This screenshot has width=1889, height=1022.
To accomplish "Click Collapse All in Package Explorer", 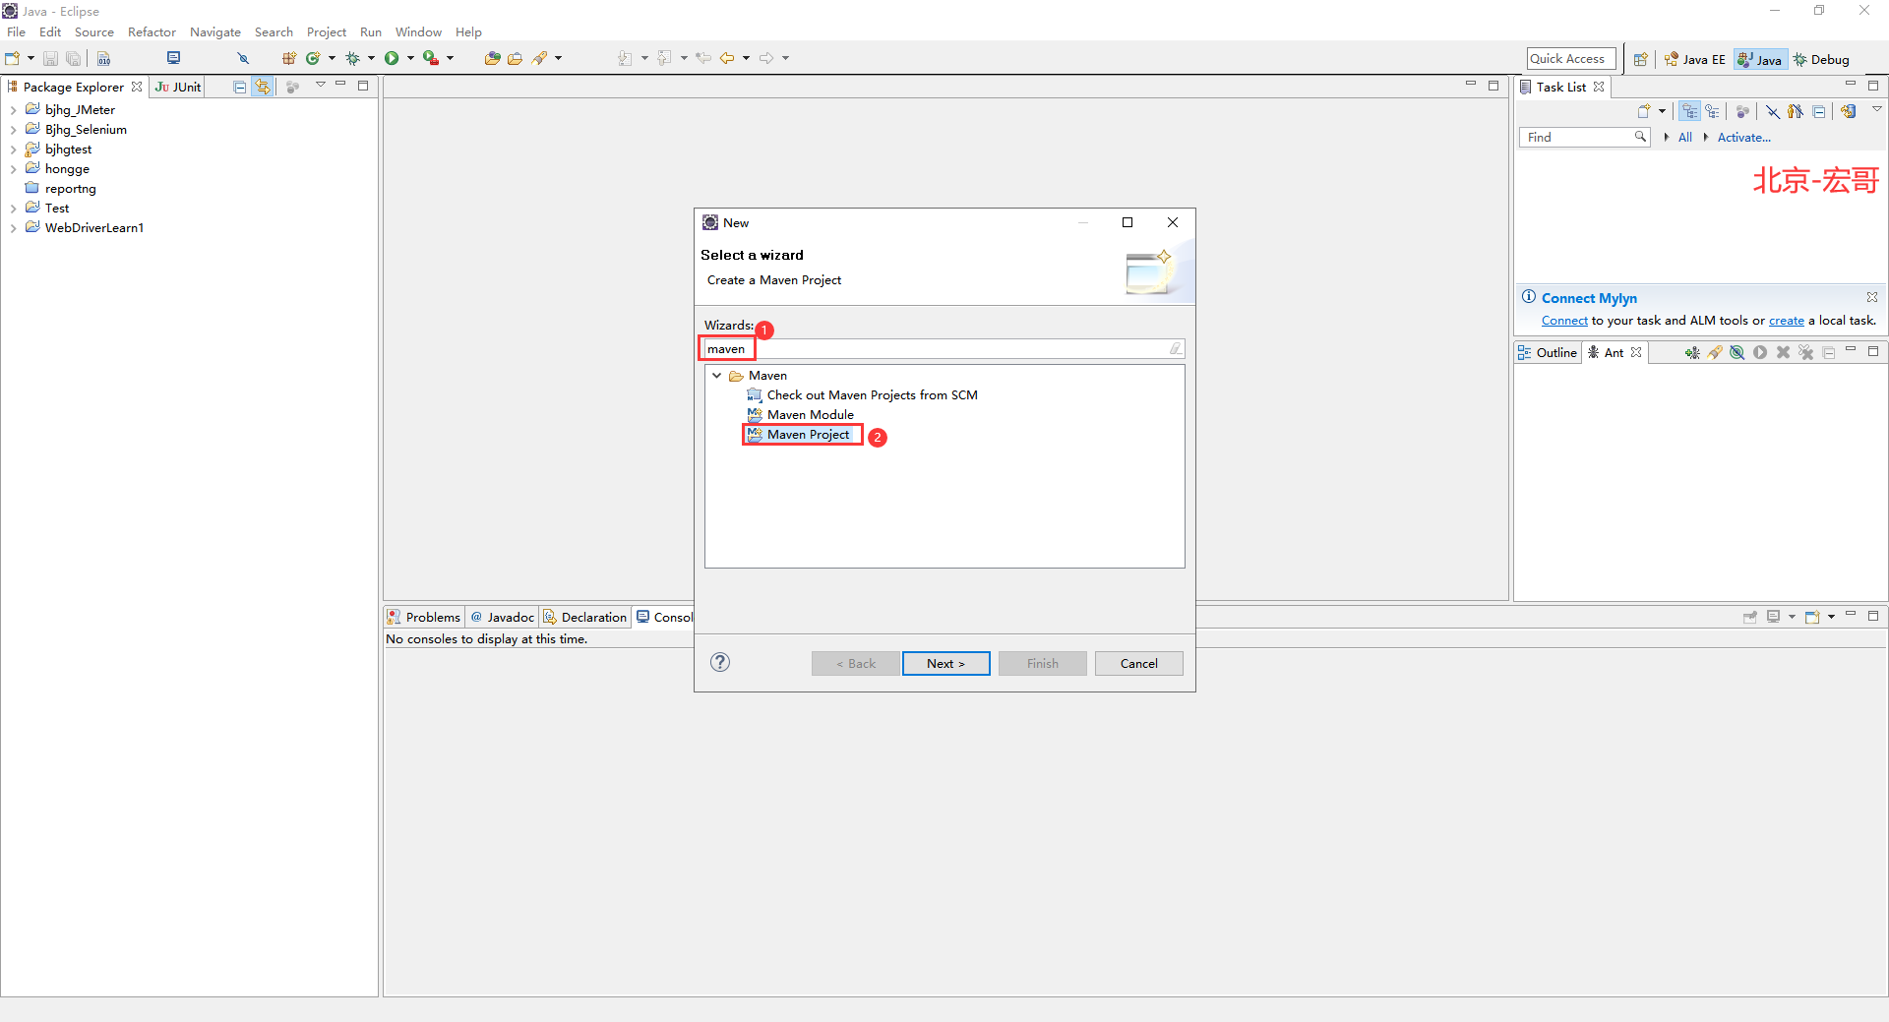I will click(239, 87).
